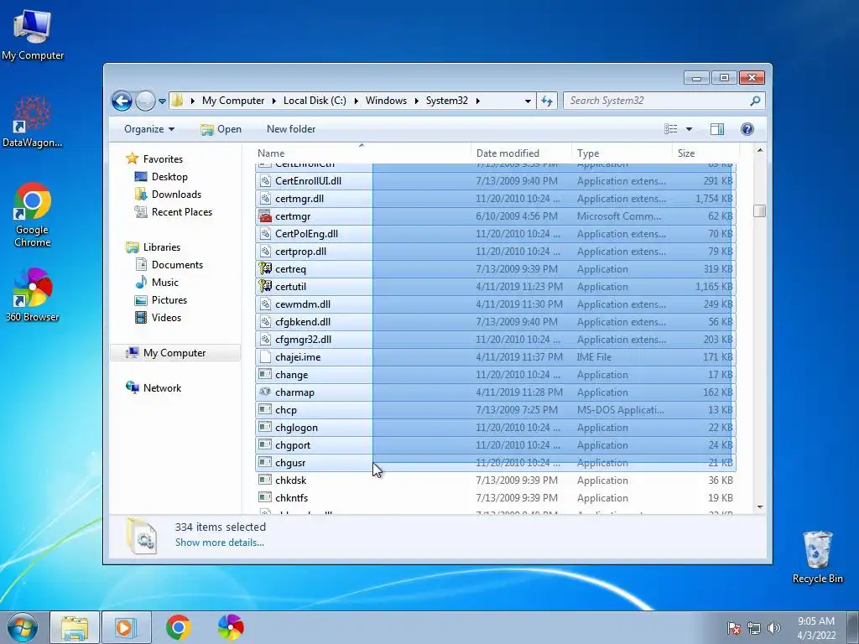Open the volume speaker tray icon
859x644 pixels.
[774, 628]
